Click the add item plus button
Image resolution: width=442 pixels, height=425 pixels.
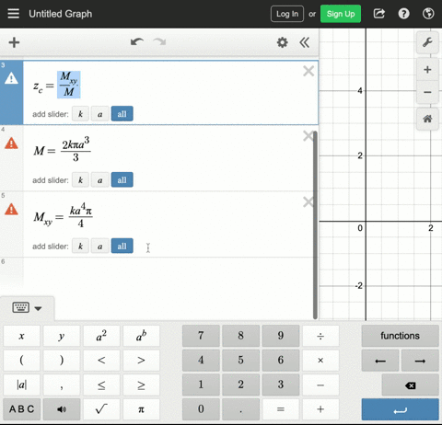[14, 42]
